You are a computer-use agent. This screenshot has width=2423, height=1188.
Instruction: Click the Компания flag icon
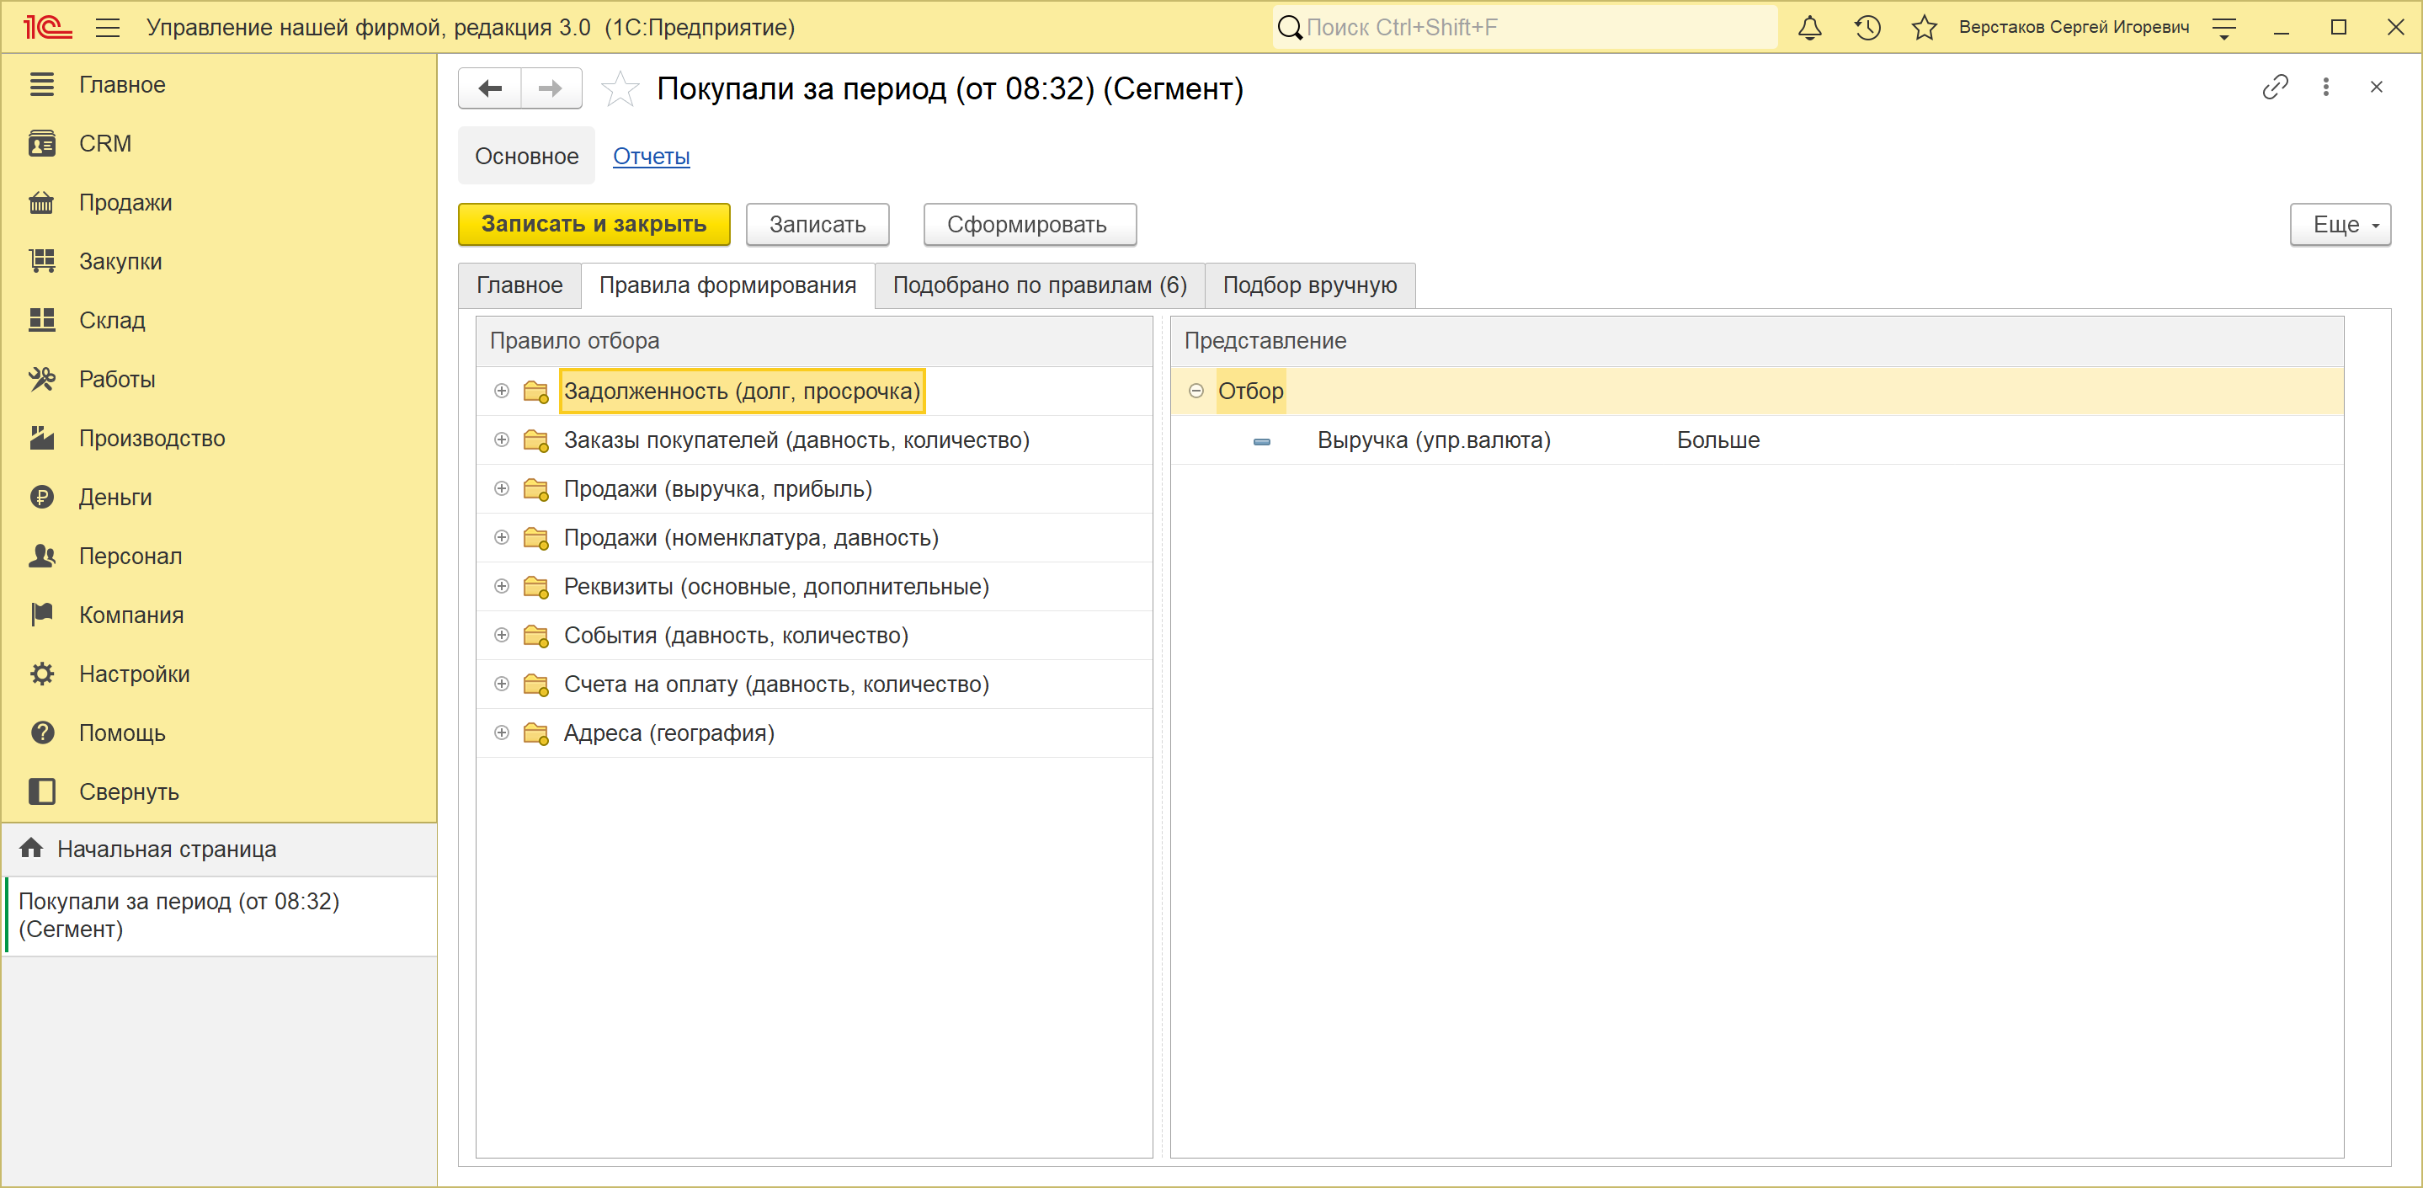[41, 615]
